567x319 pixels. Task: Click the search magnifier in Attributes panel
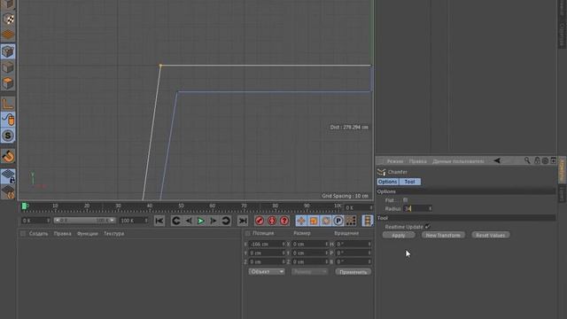point(527,160)
